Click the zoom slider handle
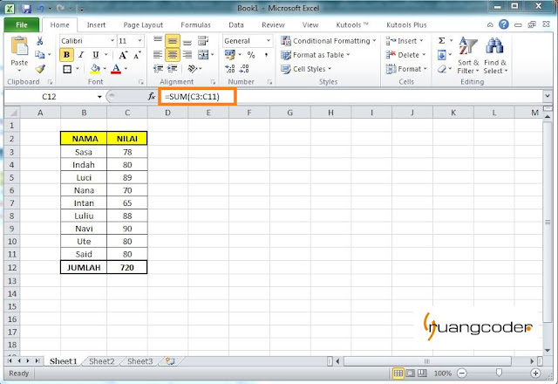Image resolution: width=558 pixels, height=384 pixels. pyautogui.click(x=499, y=373)
